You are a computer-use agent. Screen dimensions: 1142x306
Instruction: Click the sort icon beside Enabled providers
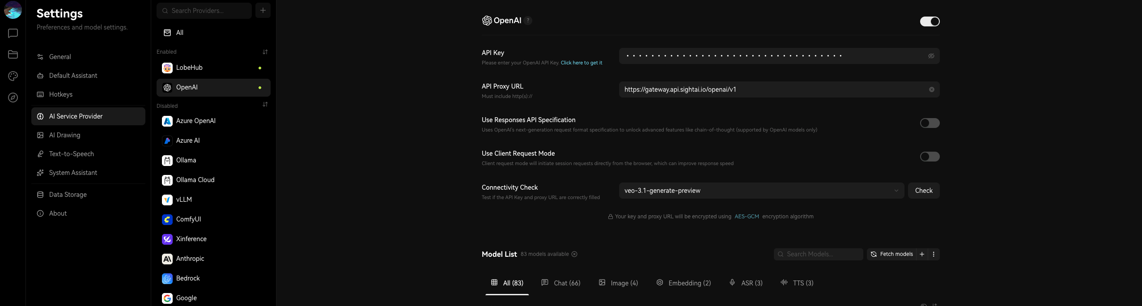pyautogui.click(x=265, y=52)
